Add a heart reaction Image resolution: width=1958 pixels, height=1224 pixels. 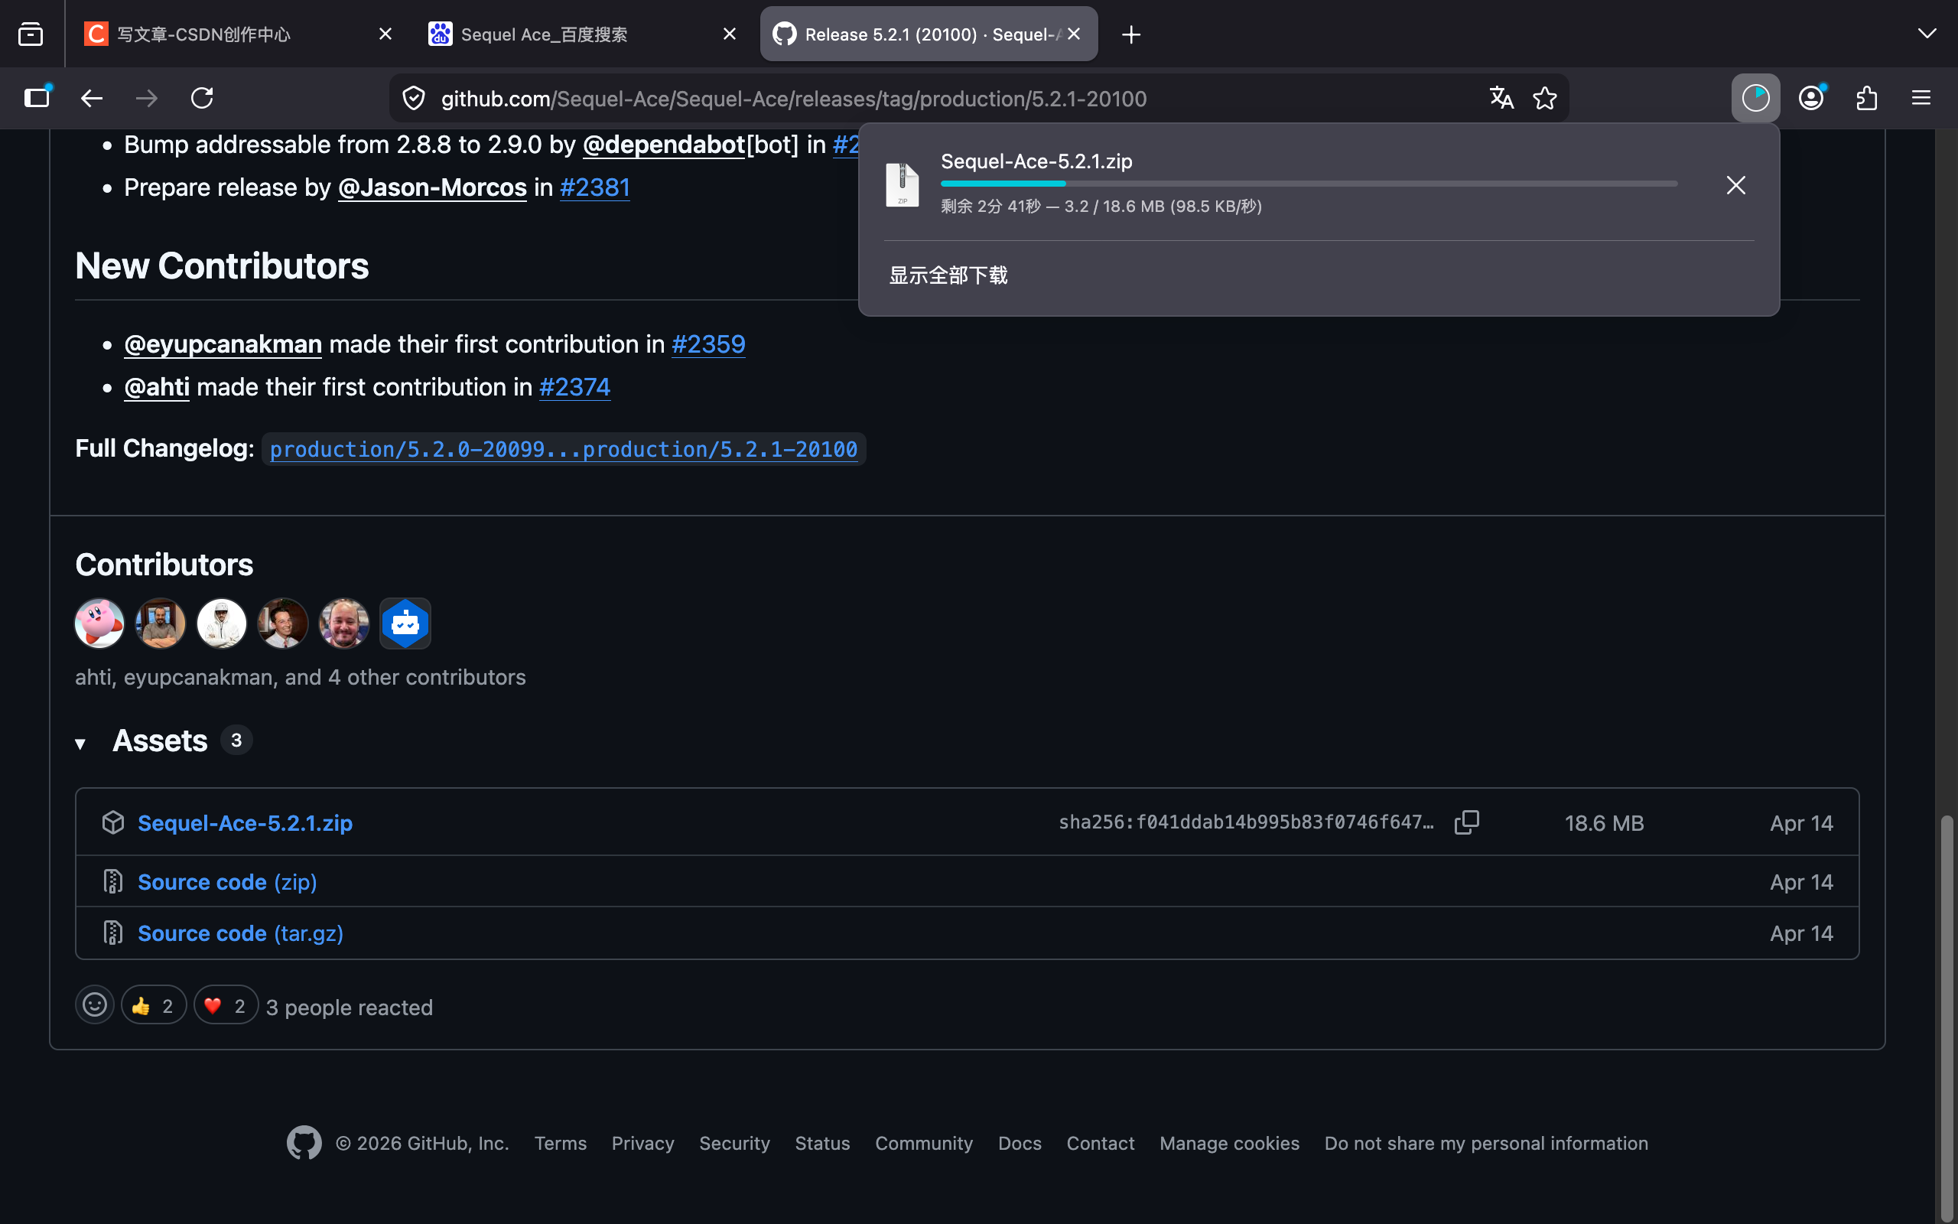(226, 1005)
